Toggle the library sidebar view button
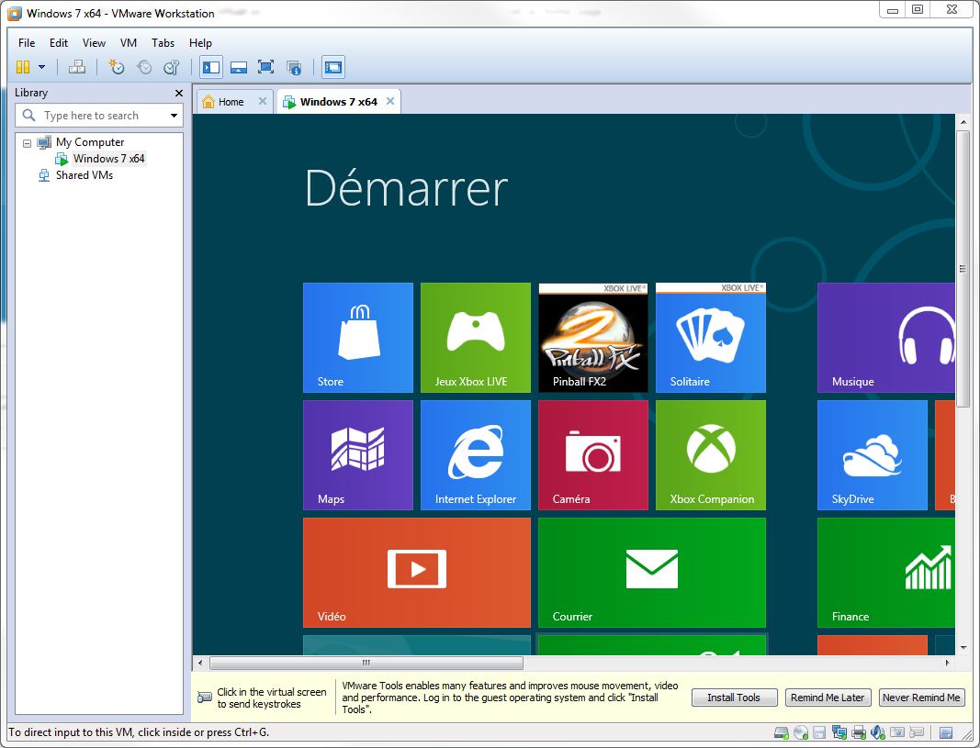Image resolution: width=980 pixels, height=748 pixels. 211,67
